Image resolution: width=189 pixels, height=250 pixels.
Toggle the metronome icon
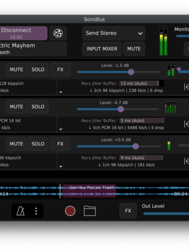20,211
